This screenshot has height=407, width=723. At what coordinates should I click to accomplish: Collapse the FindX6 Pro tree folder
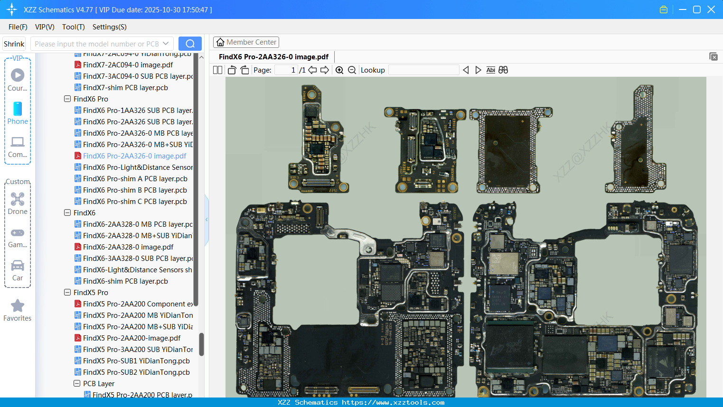pos(67,99)
